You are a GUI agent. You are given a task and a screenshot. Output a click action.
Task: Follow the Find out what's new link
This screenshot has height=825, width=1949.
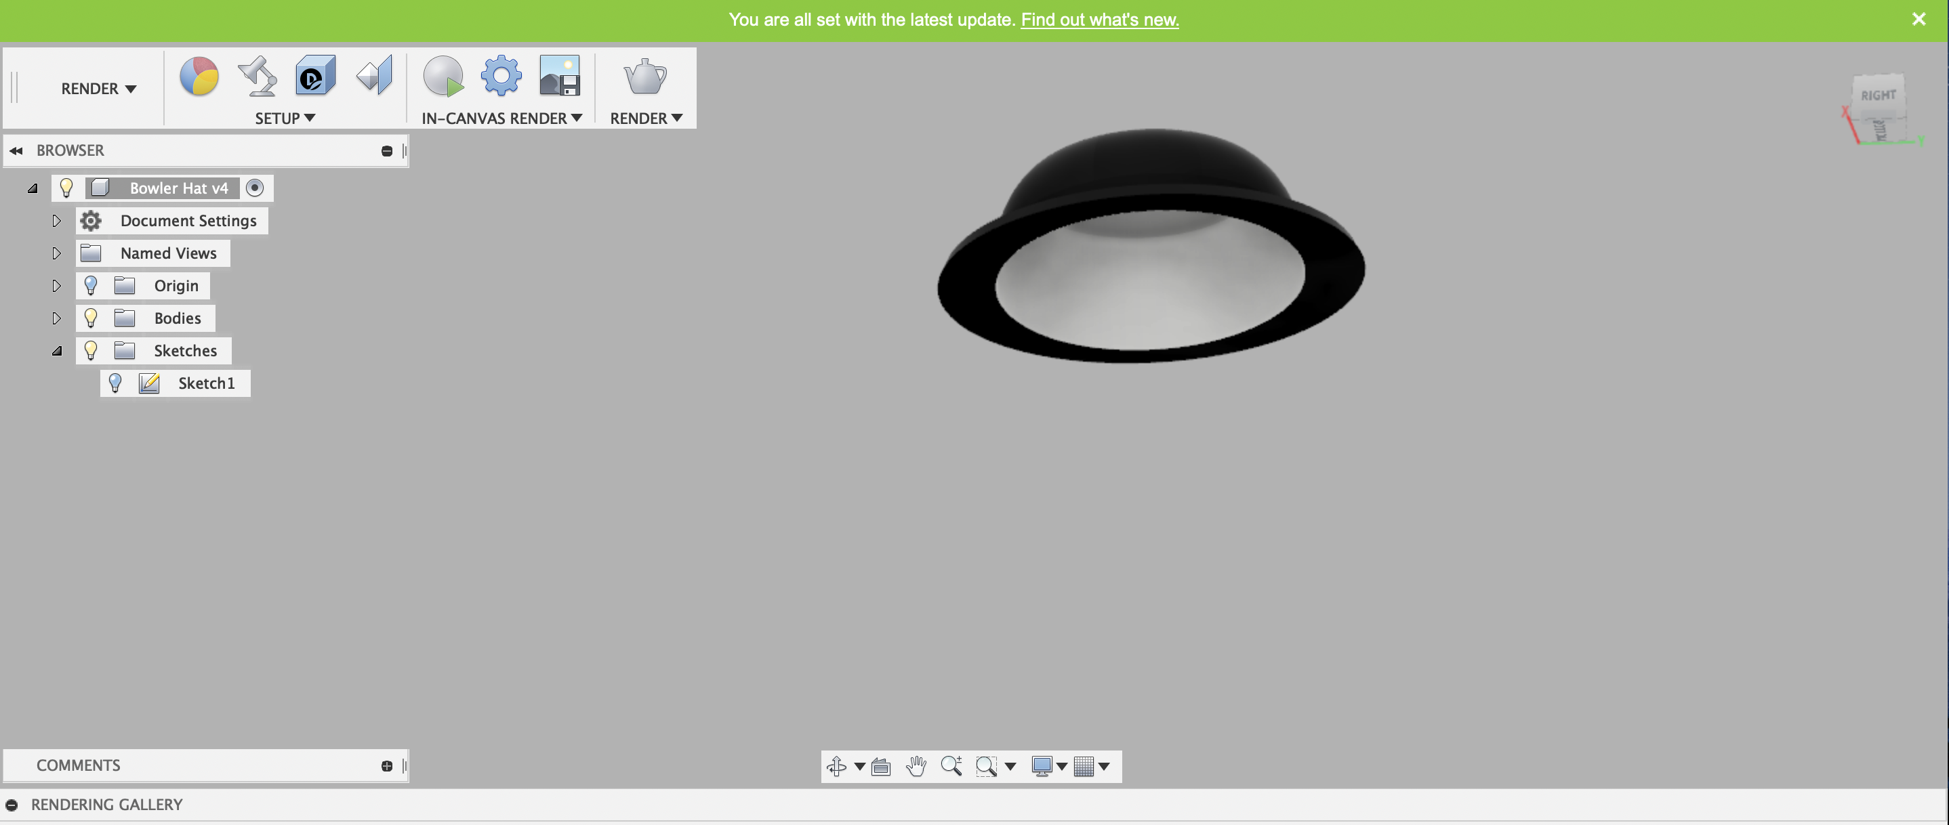coord(1099,20)
